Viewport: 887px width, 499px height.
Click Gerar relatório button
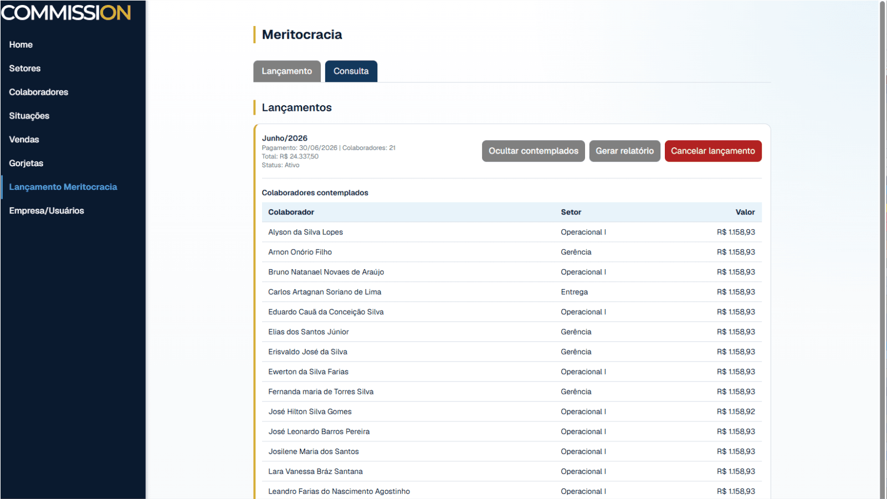click(624, 151)
